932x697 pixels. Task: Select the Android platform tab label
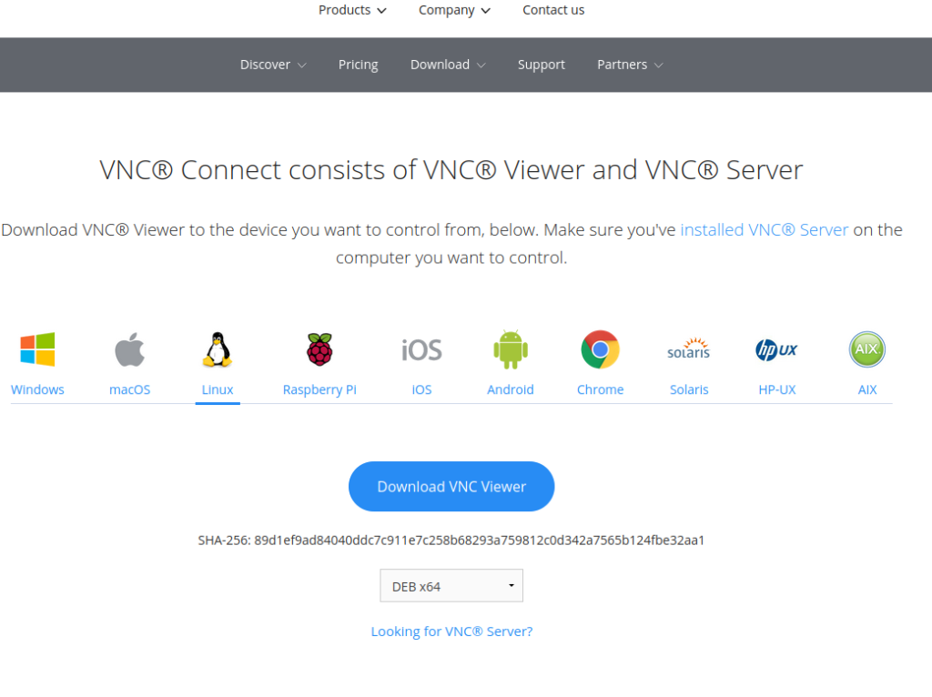click(x=511, y=389)
